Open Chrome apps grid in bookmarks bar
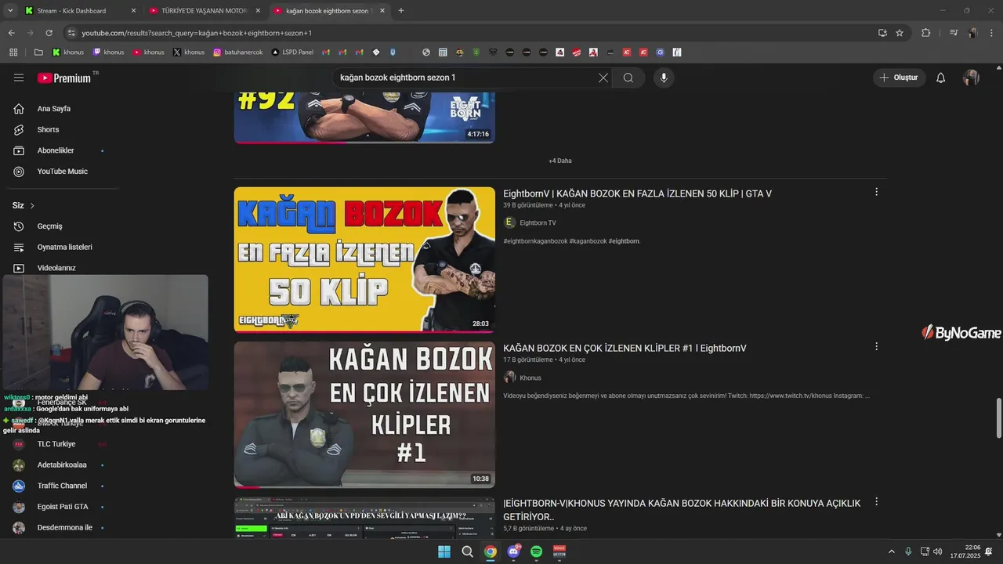 (13, 52)
